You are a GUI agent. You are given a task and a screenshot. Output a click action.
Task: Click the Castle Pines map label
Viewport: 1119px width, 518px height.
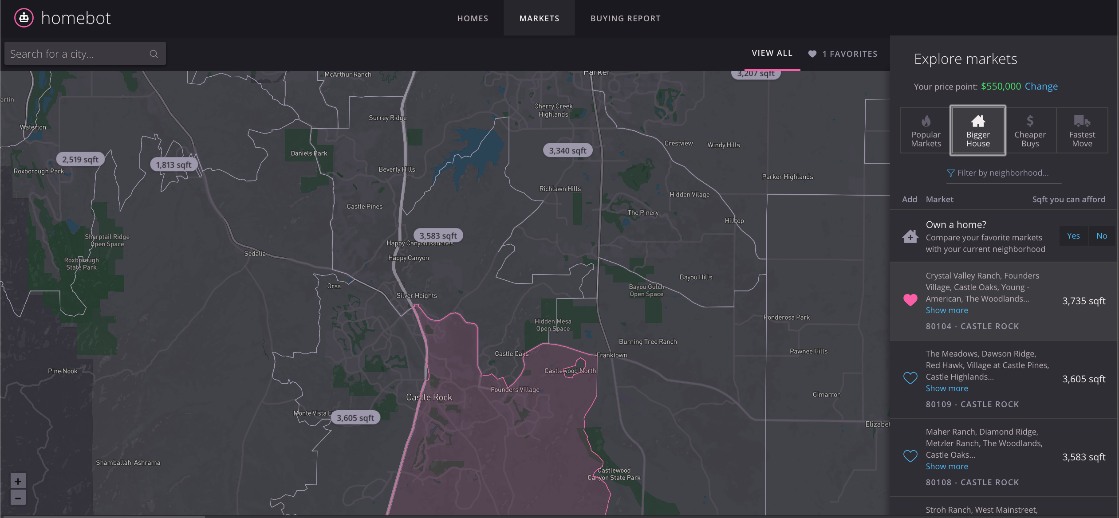click(x=364, y=206)
